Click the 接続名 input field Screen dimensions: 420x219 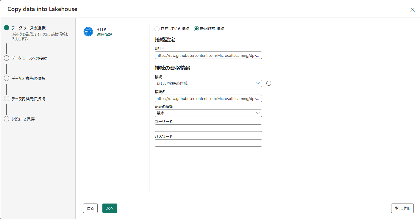pyautogui.click(x=208, y=98)
